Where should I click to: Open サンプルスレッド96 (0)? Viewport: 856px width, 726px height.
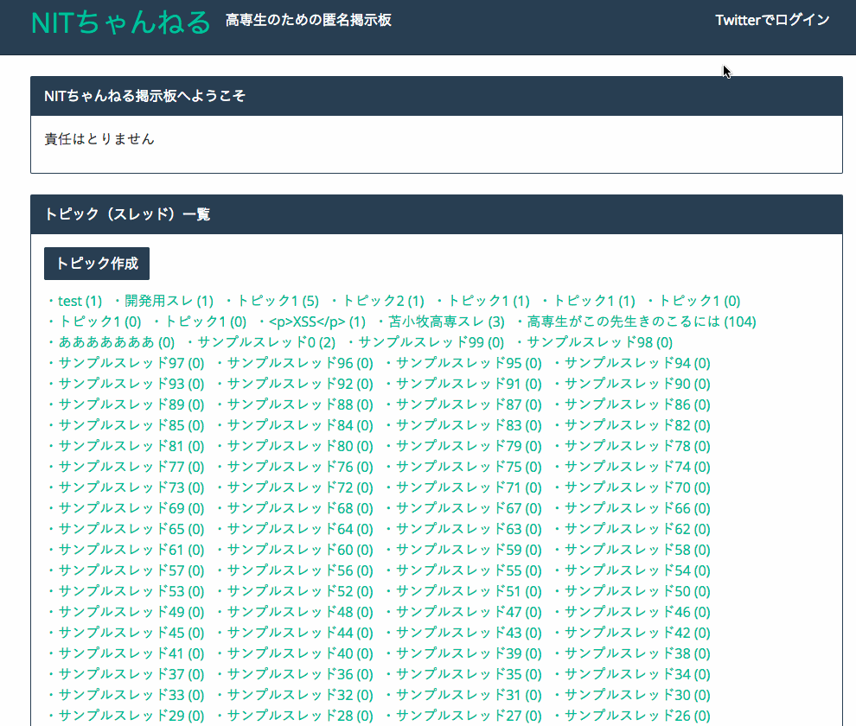tap(300, 363)
